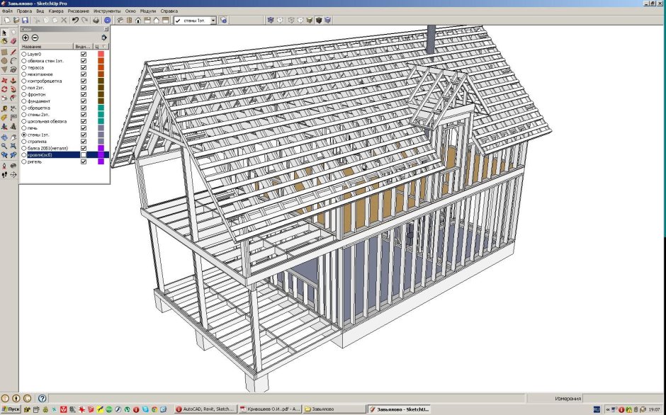Trigger Undo from the top toolbar
Image resolution: width=666 pixels, height=415 pixels.
[x=74, y=20]
